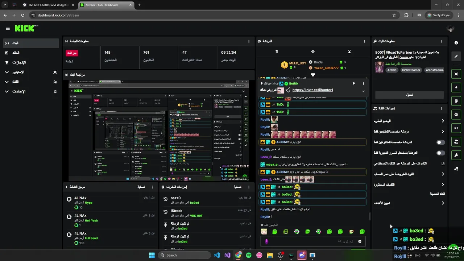Open three-dot options of BotRix pinned message
The height and width of the screenshot is (261, 464).
click(363, 83)
